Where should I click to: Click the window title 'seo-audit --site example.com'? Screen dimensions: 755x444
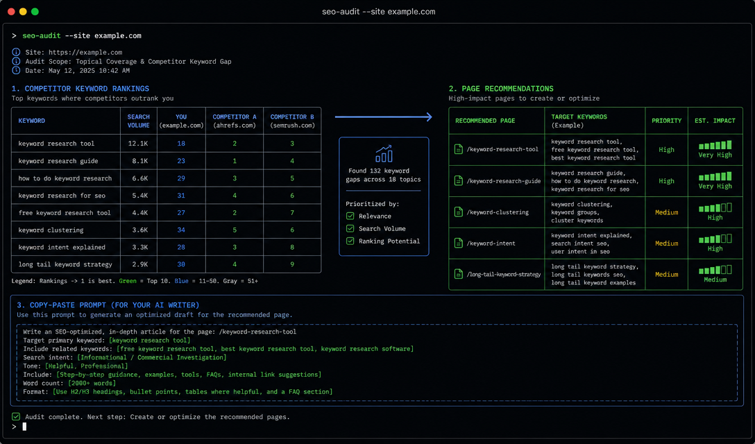coord(378,12)
